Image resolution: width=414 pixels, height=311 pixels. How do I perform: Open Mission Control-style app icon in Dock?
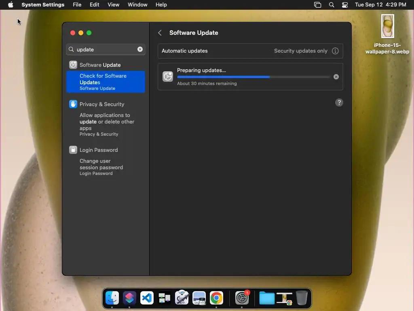(x=164, y=298)
